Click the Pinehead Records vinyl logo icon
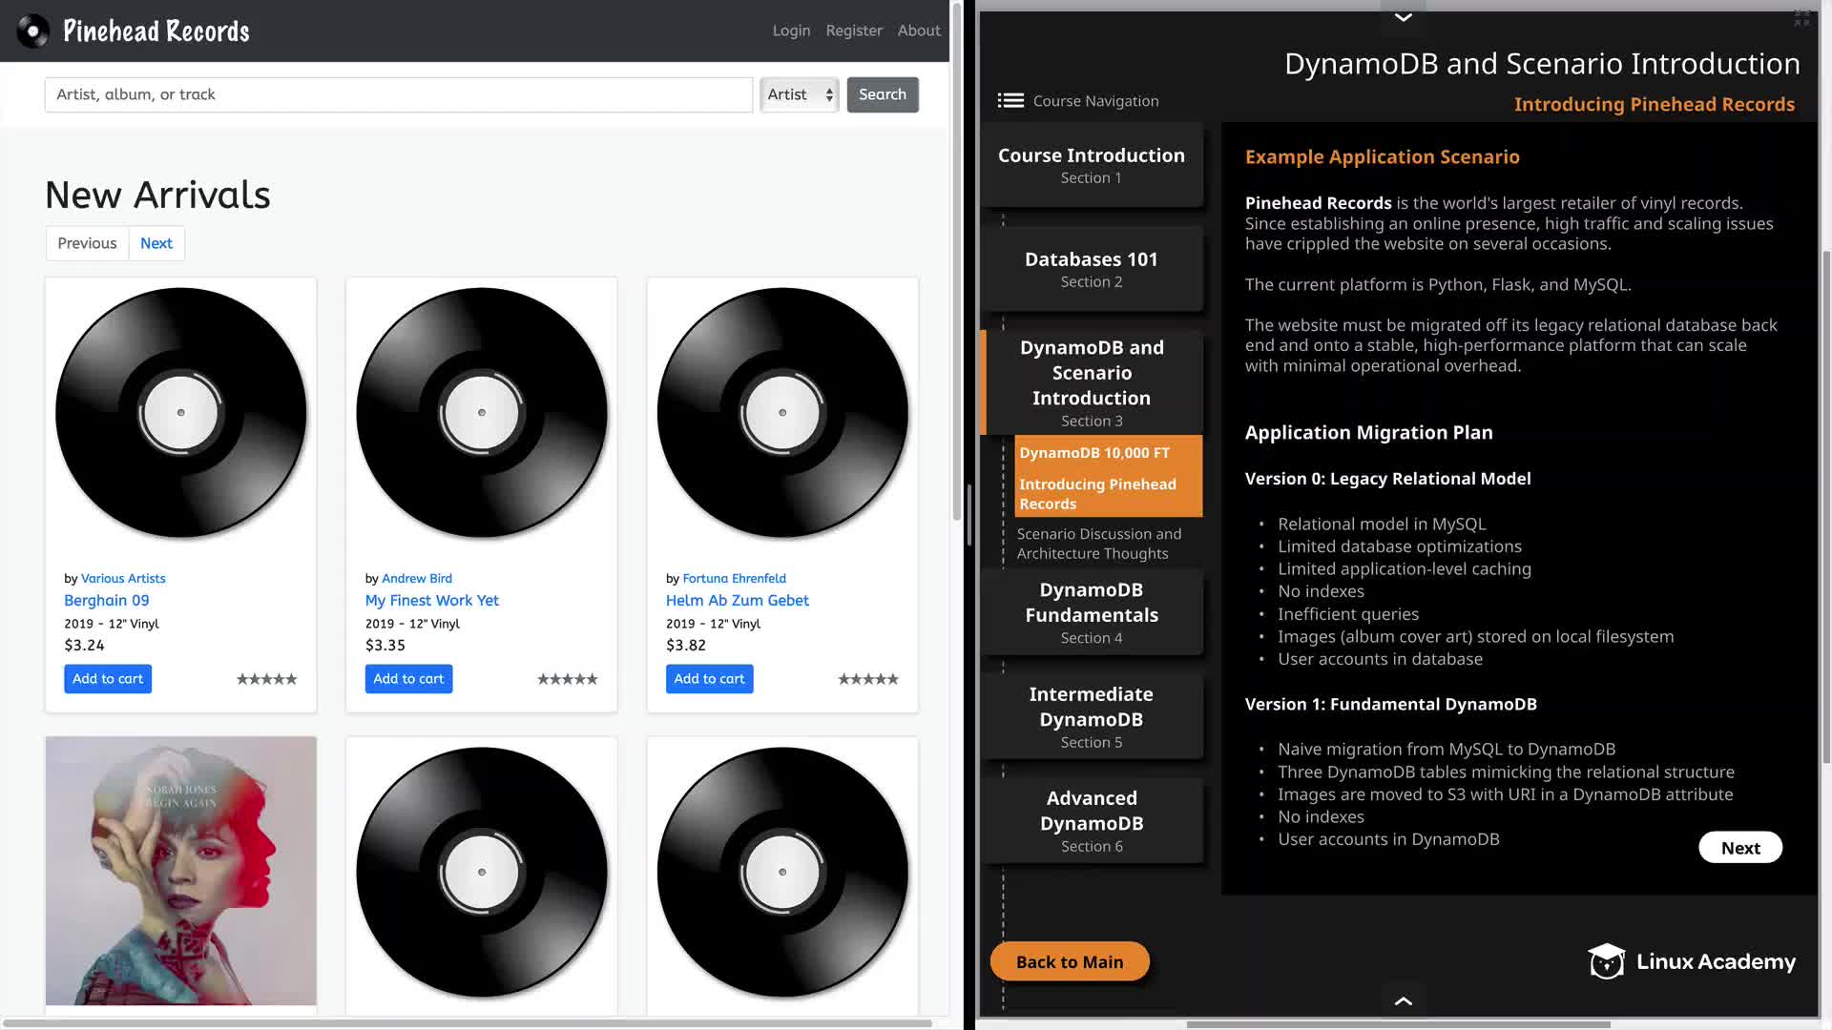Image resolution: width=1832 pixels, height=1030 pixels. [x=32, y=31]
